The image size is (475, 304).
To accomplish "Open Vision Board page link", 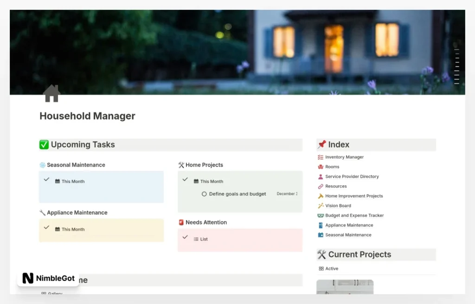I will (x=338, y=206).
